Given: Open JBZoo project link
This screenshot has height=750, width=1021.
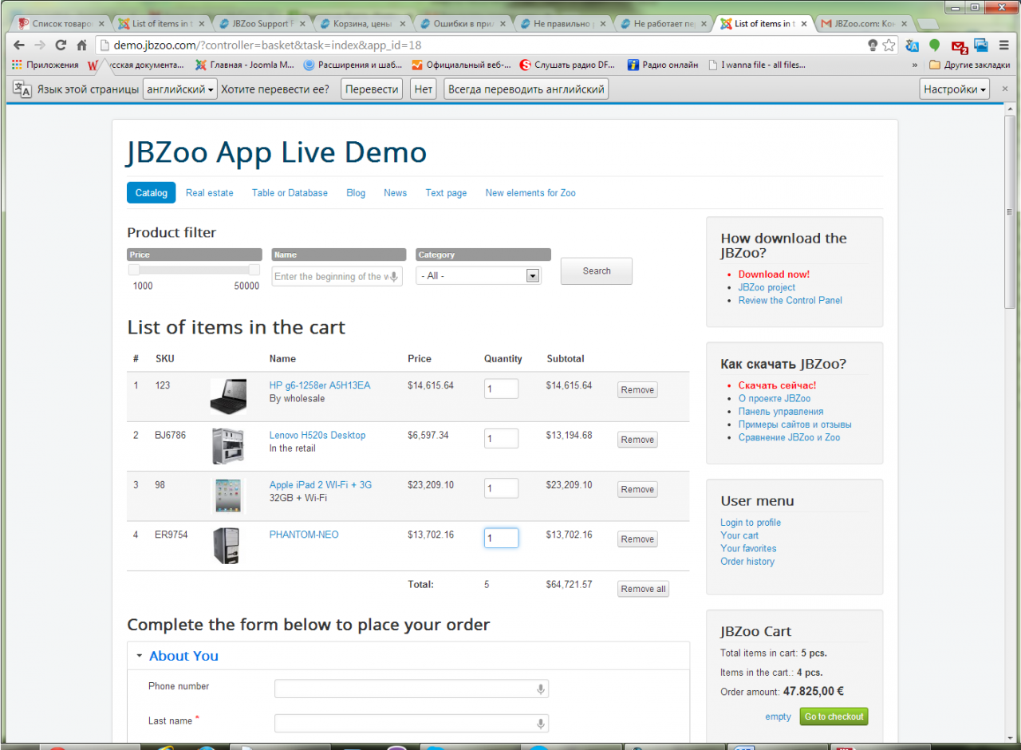Looking at the screenshot, I should [x=767, y=287].
